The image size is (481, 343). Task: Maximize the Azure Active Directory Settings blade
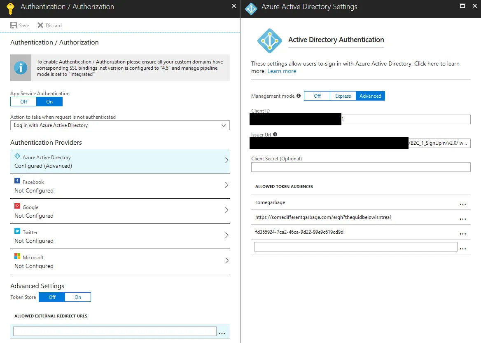(462, 6)
